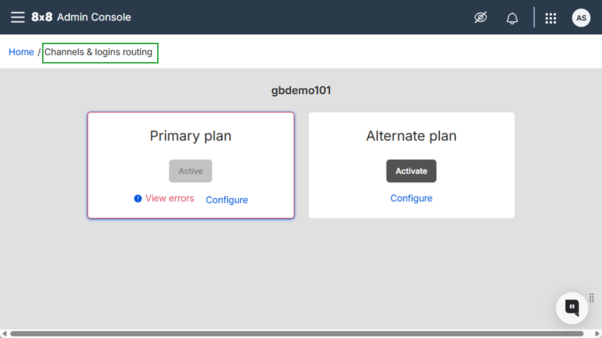Screen dimensions: 602x338
Task: Open the chat support widget
Action: (572, 308)
